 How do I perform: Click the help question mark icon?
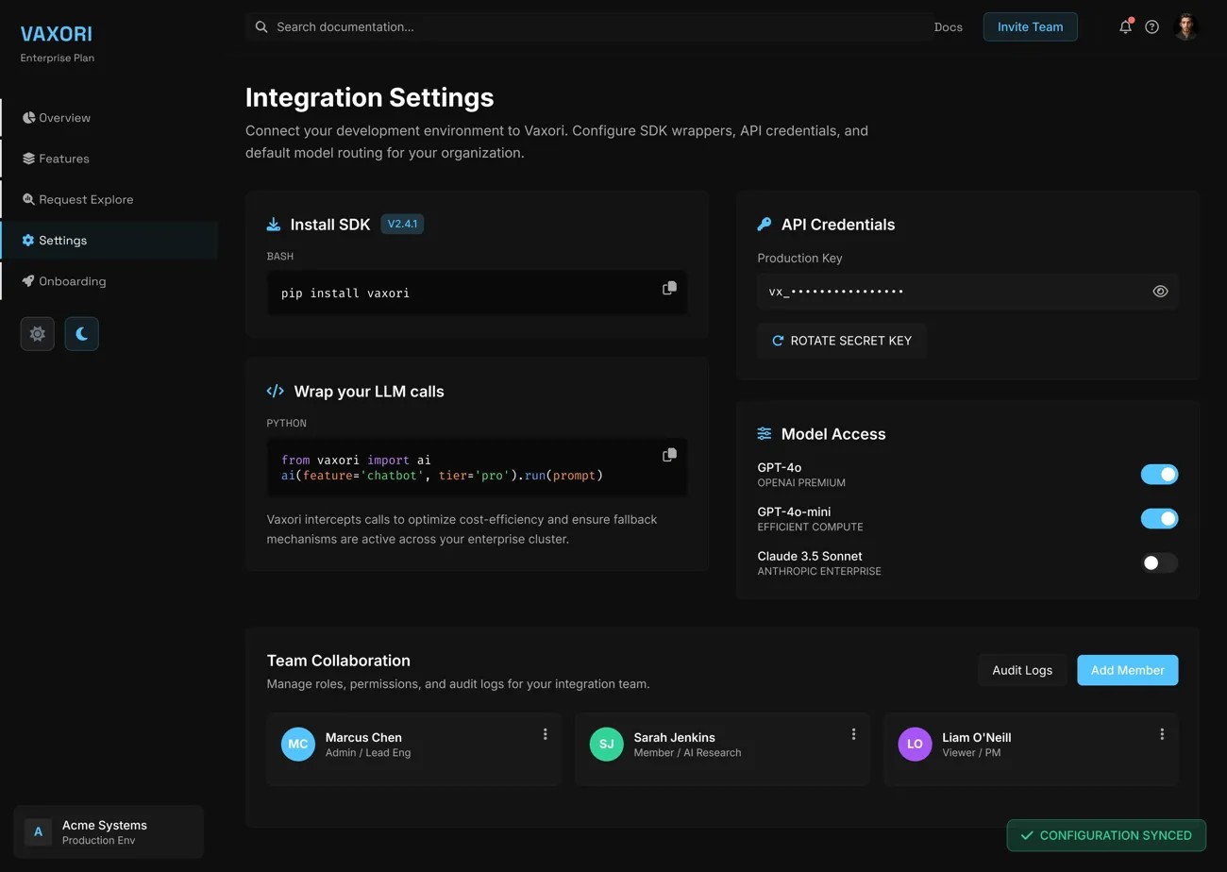[x=1151, y=27]
